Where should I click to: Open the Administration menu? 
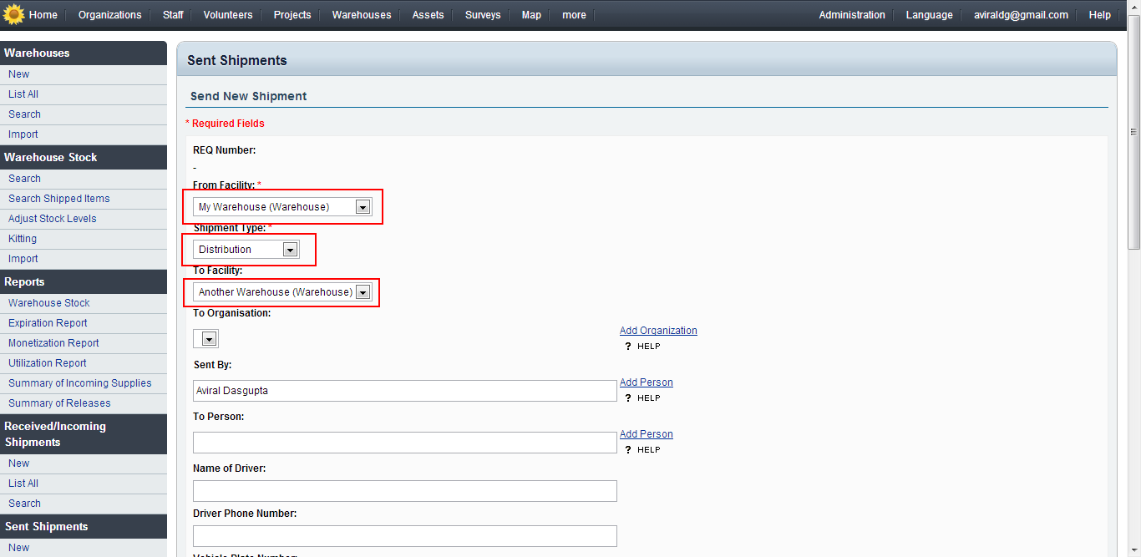[x=851, y=15]
